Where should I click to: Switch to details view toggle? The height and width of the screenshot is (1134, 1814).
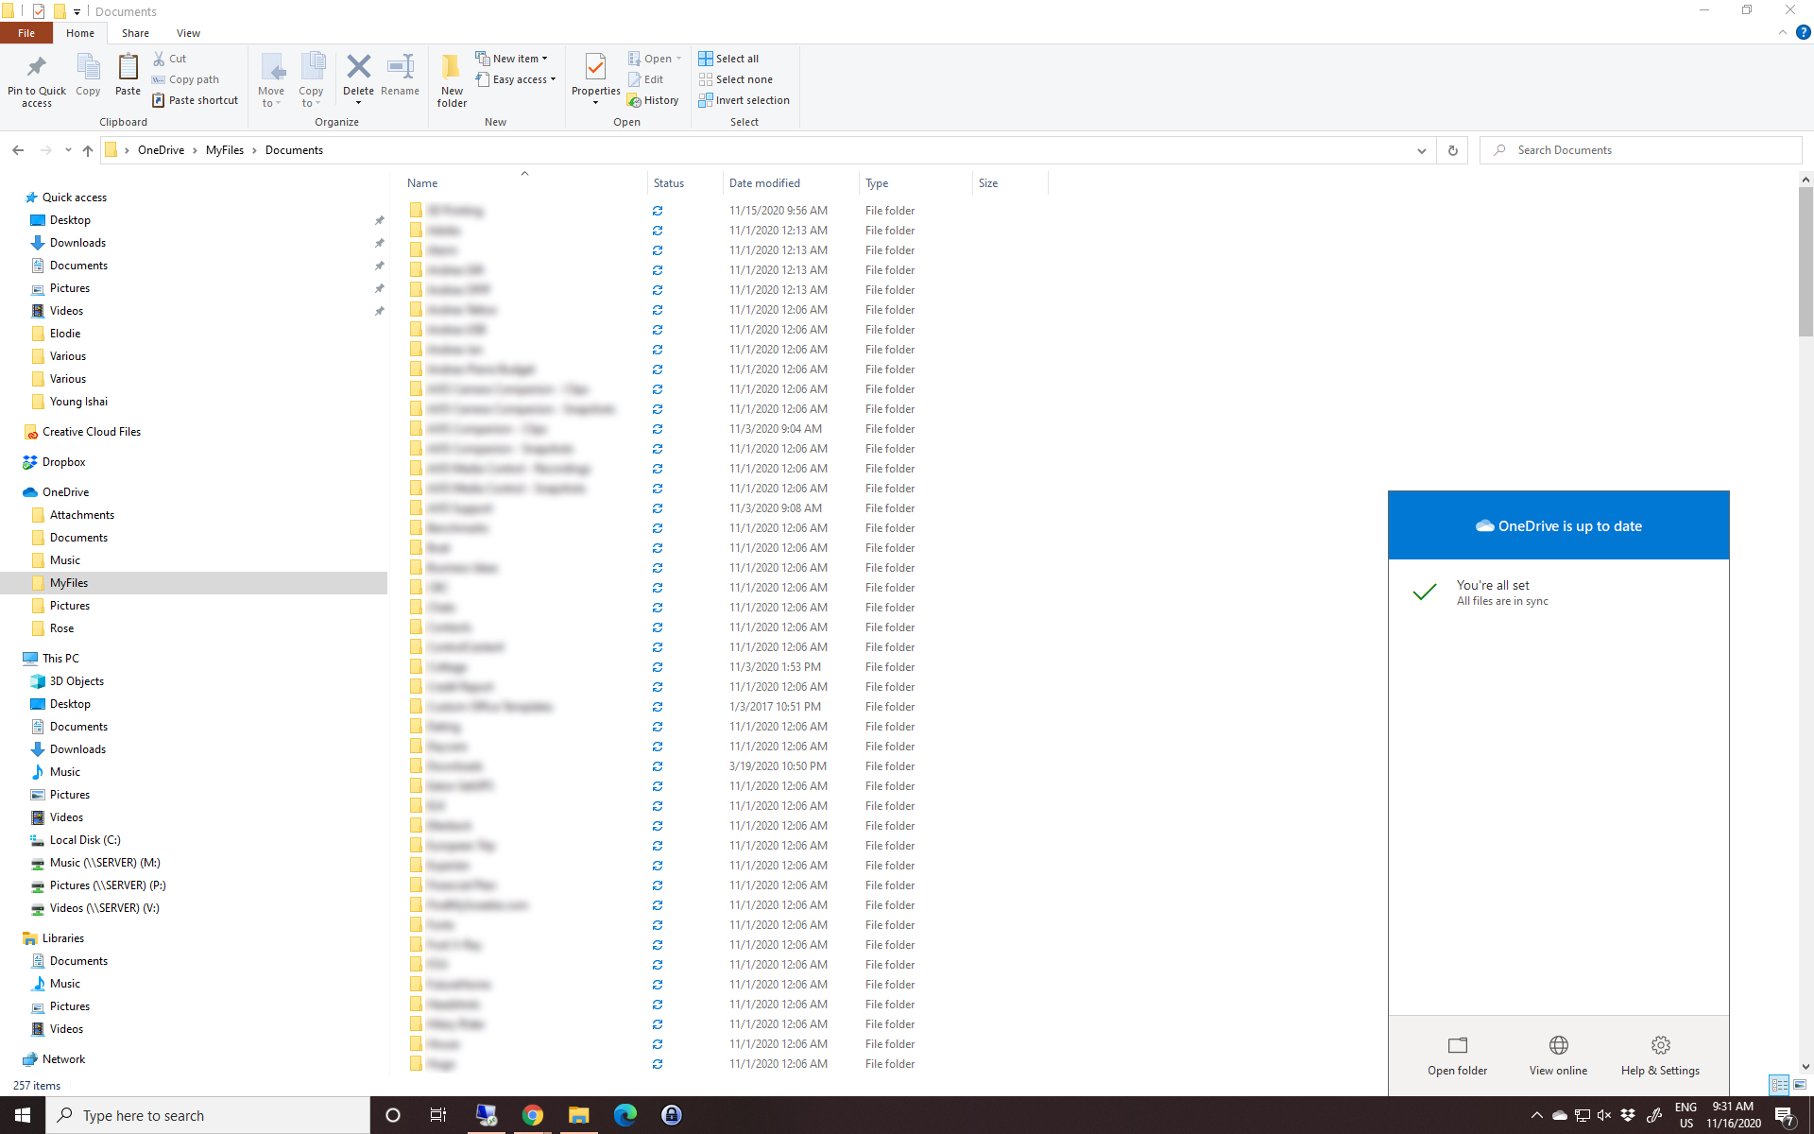[1779, 1085]
